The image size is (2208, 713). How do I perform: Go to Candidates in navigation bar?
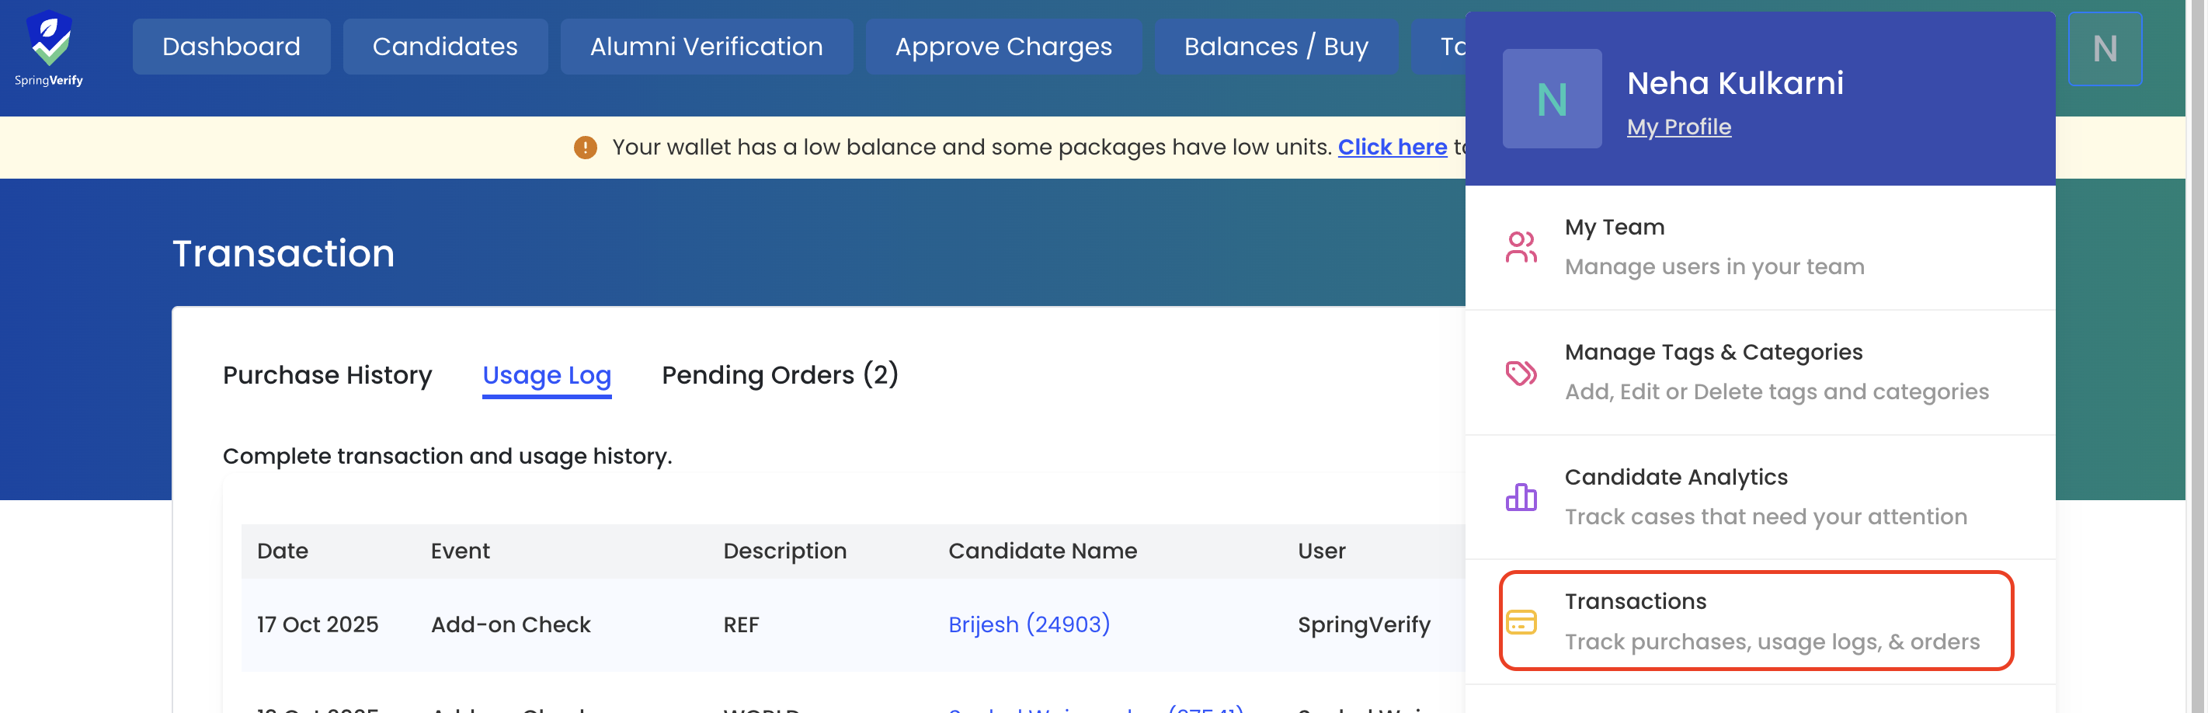pos(445,47)
